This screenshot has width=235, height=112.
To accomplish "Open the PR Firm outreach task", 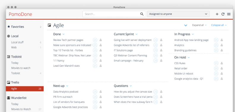I will pos(63,97).
